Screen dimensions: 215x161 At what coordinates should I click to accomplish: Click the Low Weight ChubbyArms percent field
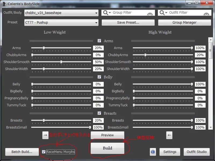(98, 55)
